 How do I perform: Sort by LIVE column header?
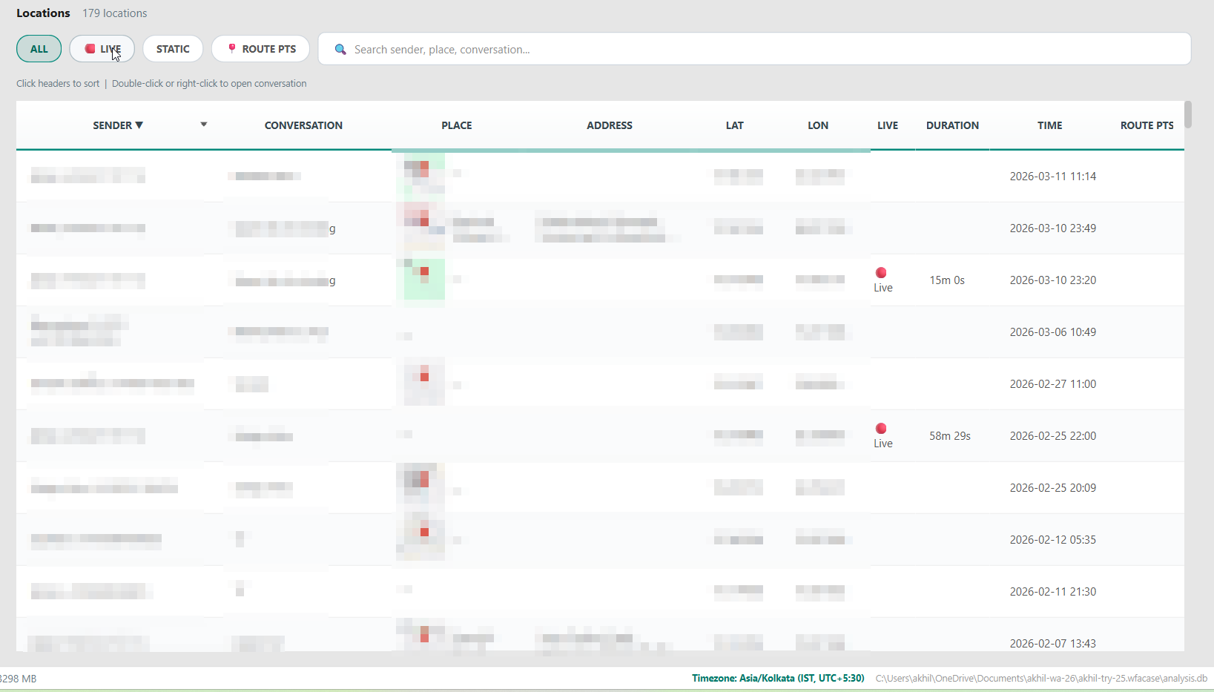[x=888, y=125]
